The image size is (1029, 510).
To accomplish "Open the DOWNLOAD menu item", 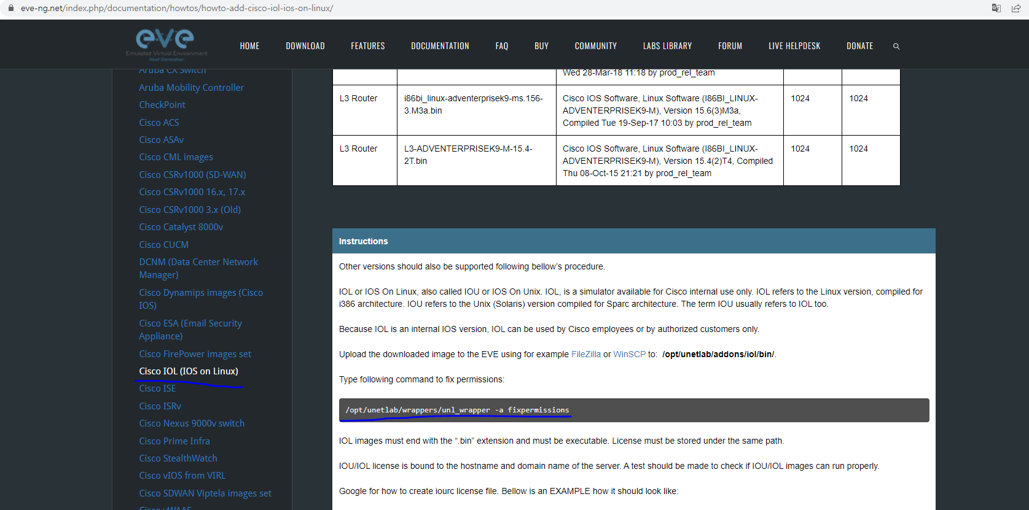I will pos(305,46).
